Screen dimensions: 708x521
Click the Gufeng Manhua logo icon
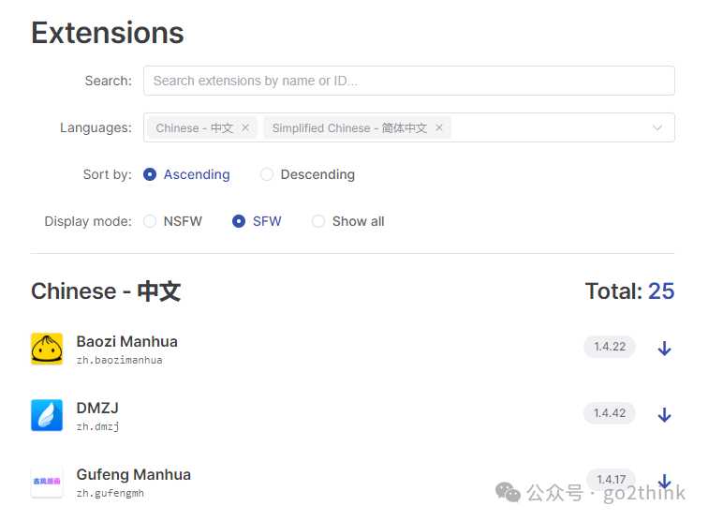click(x=47, y=482)
